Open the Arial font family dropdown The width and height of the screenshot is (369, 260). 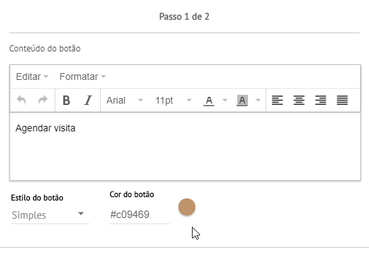[x=125, y=100]
